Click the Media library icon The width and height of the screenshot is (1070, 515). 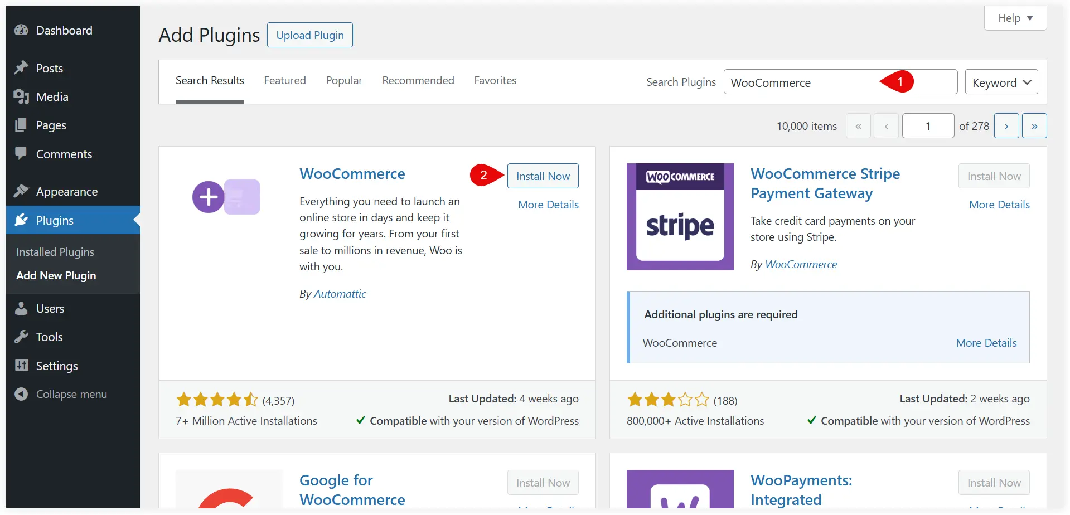tap(21, 96)
